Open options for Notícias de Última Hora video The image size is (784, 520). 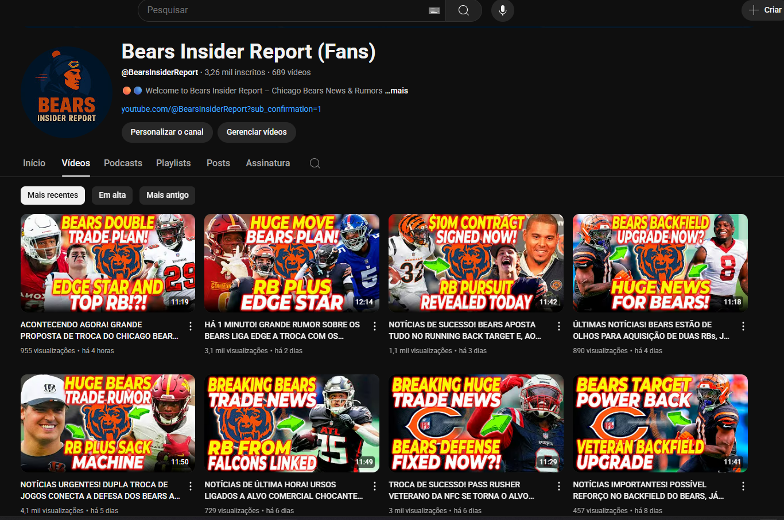[x=375, y=486]
